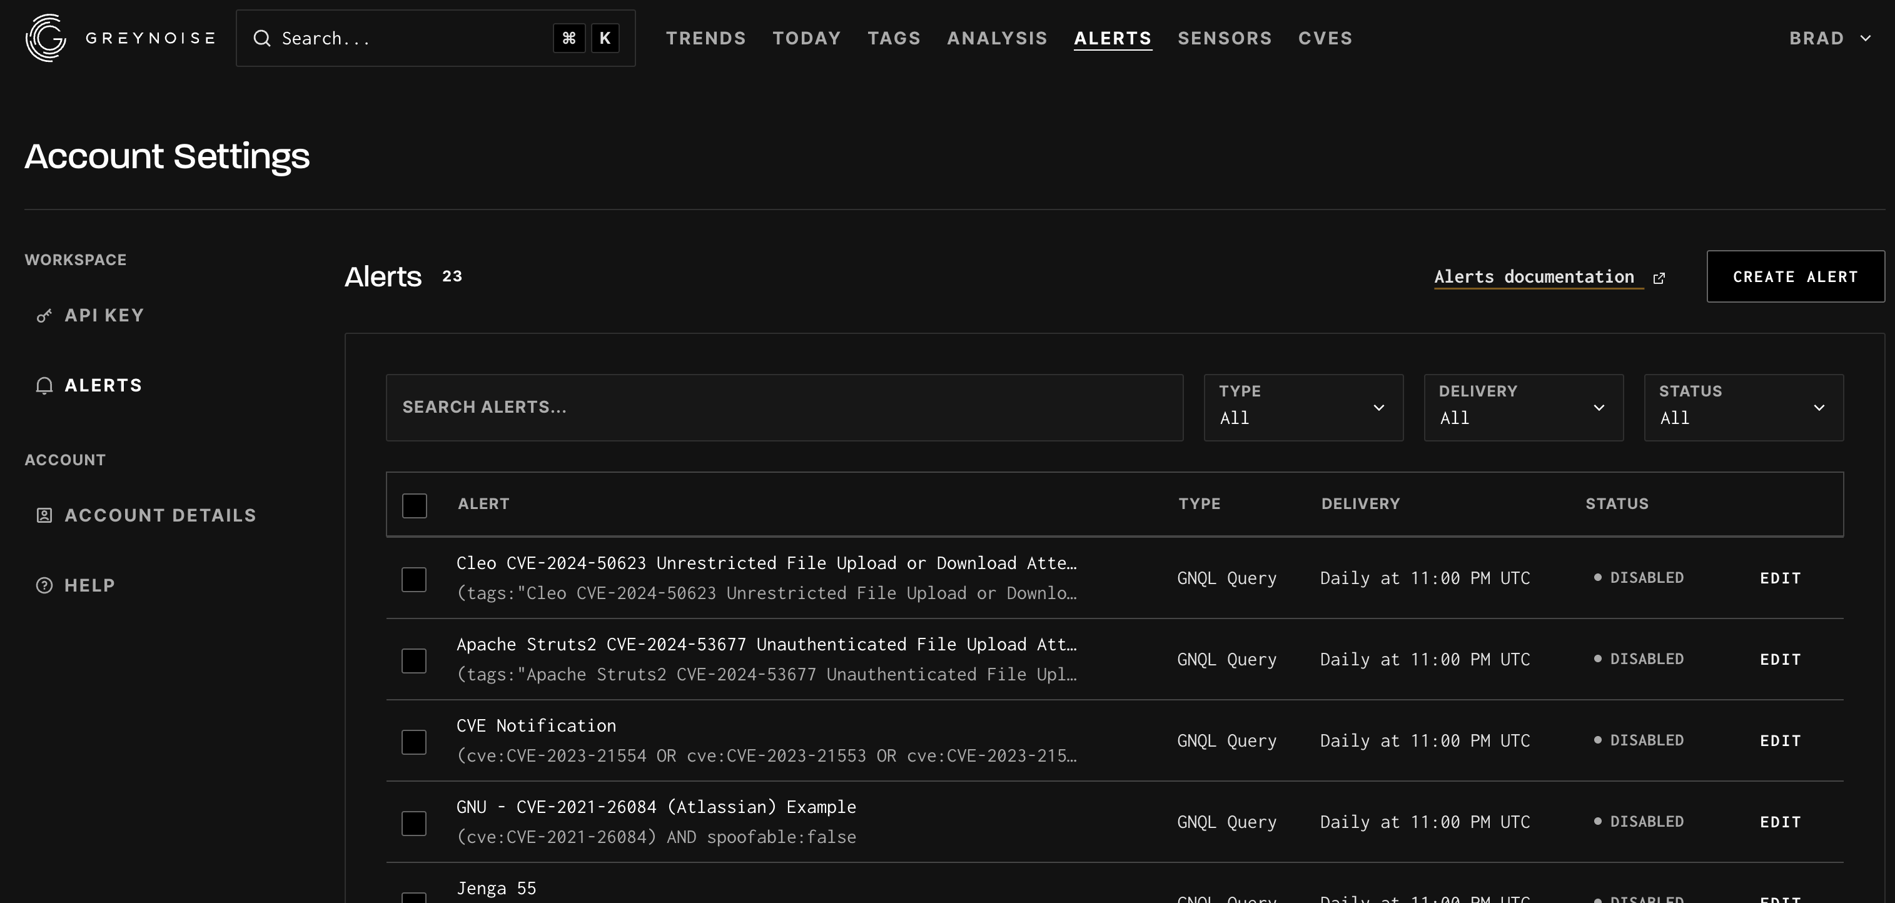
Task: Click the magnifier icon in the search bar
Action: (262, 38)
